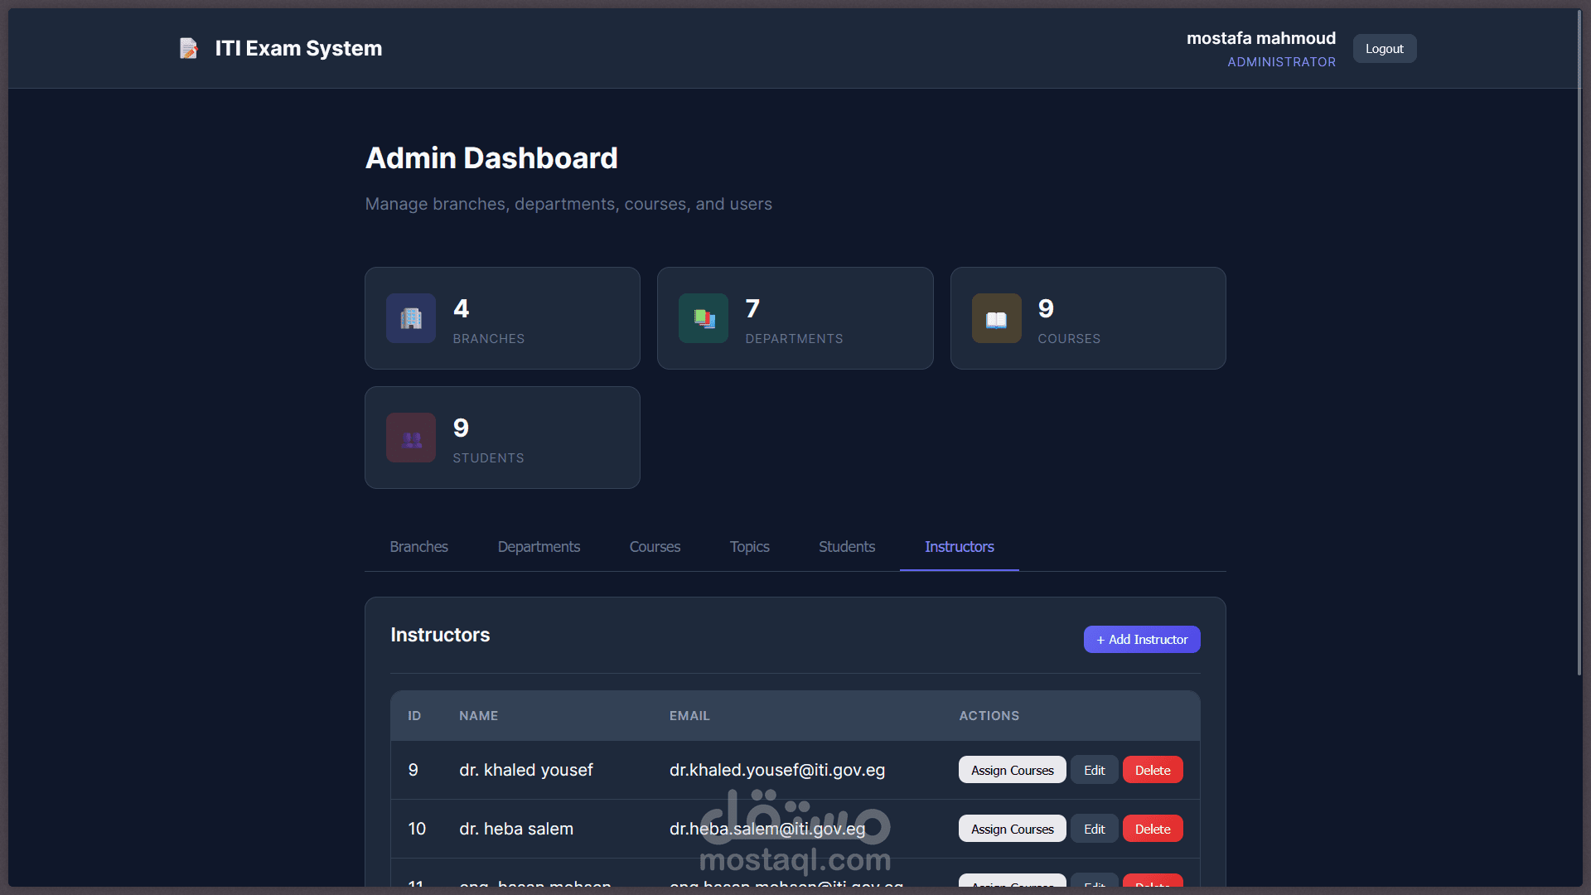1591x895 pixels.
Task: Click the Branches building icon
Action: (411, 318)
